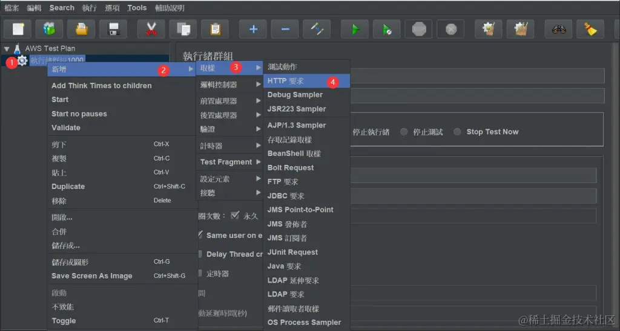Collapse the AWS Test Plan tree node
Screen dimensions: 620x331
[x=7, y=49]
